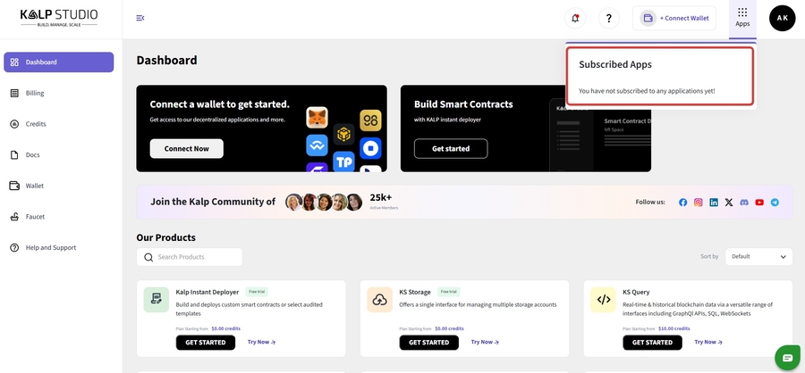Open the LinkedIn follow icon
The width and height of the screenshot is (805, 373).
click(x=714, y=203)
